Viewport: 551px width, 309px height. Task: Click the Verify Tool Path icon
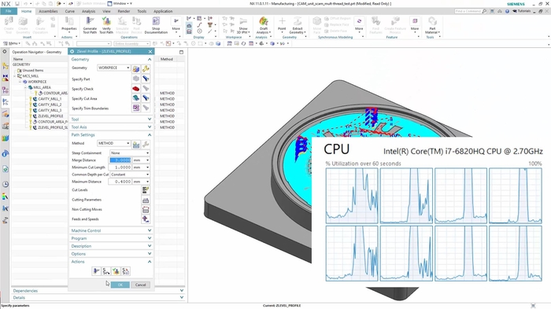pos(106,24)
